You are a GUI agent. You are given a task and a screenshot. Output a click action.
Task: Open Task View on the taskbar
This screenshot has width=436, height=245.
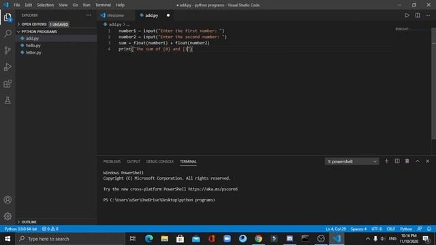pyautogui.click(x=133, y=239)
